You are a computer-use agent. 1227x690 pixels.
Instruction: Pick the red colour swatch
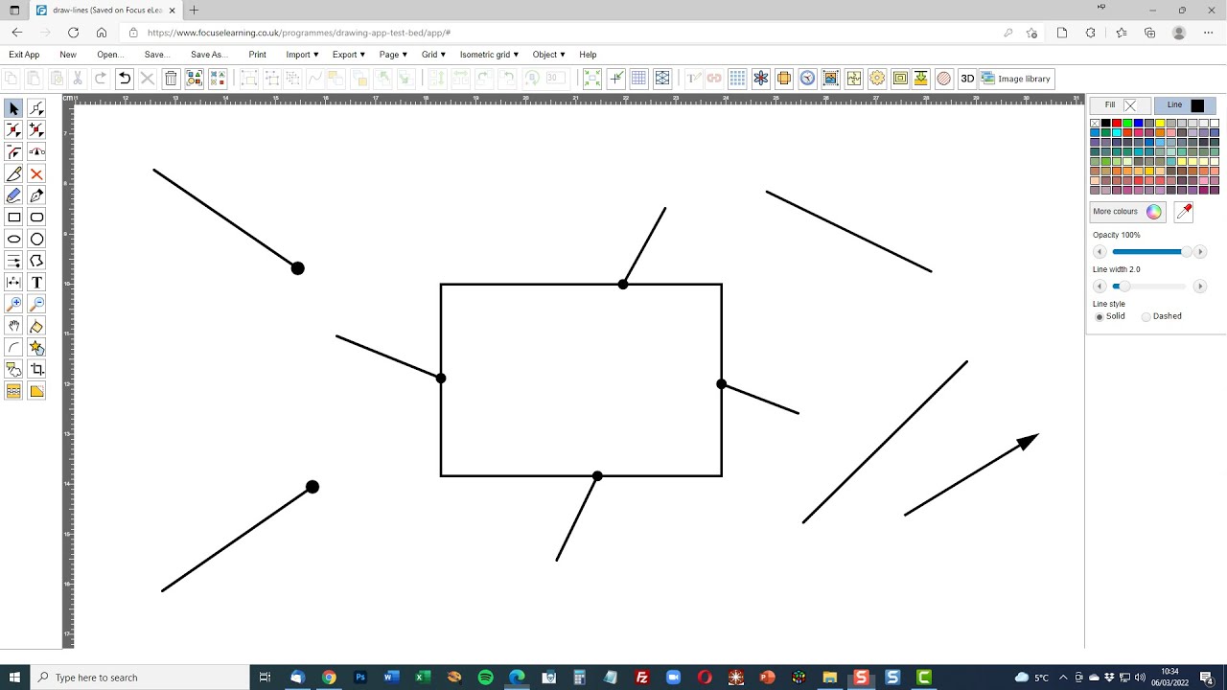coord(1117,124)
